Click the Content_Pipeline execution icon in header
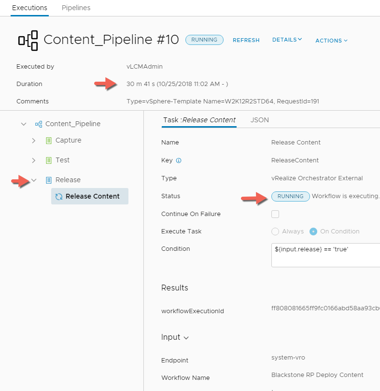 [x=28, y=40]
